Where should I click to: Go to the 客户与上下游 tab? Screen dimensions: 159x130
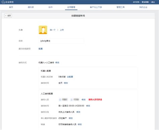pyautogui.click(x=96, y=7)
